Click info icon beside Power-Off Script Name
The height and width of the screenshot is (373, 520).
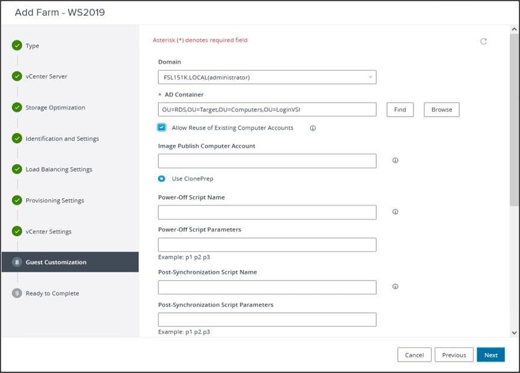tap(395, 212)
